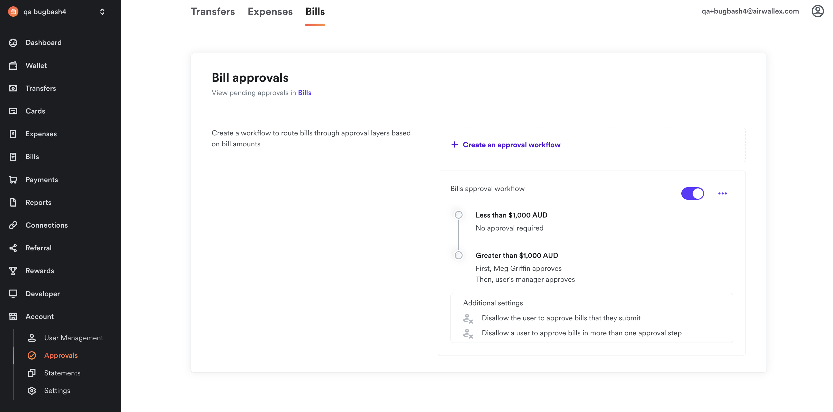Screen dimensions: 833x412
Task: Open Wallet from the sidebar menu
Action: tap(36, 65)
